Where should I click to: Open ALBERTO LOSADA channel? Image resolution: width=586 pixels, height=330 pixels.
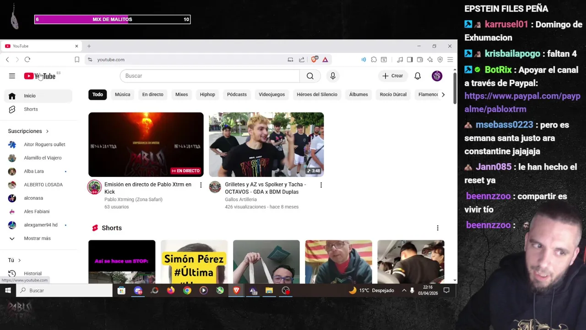pos(38,185)
